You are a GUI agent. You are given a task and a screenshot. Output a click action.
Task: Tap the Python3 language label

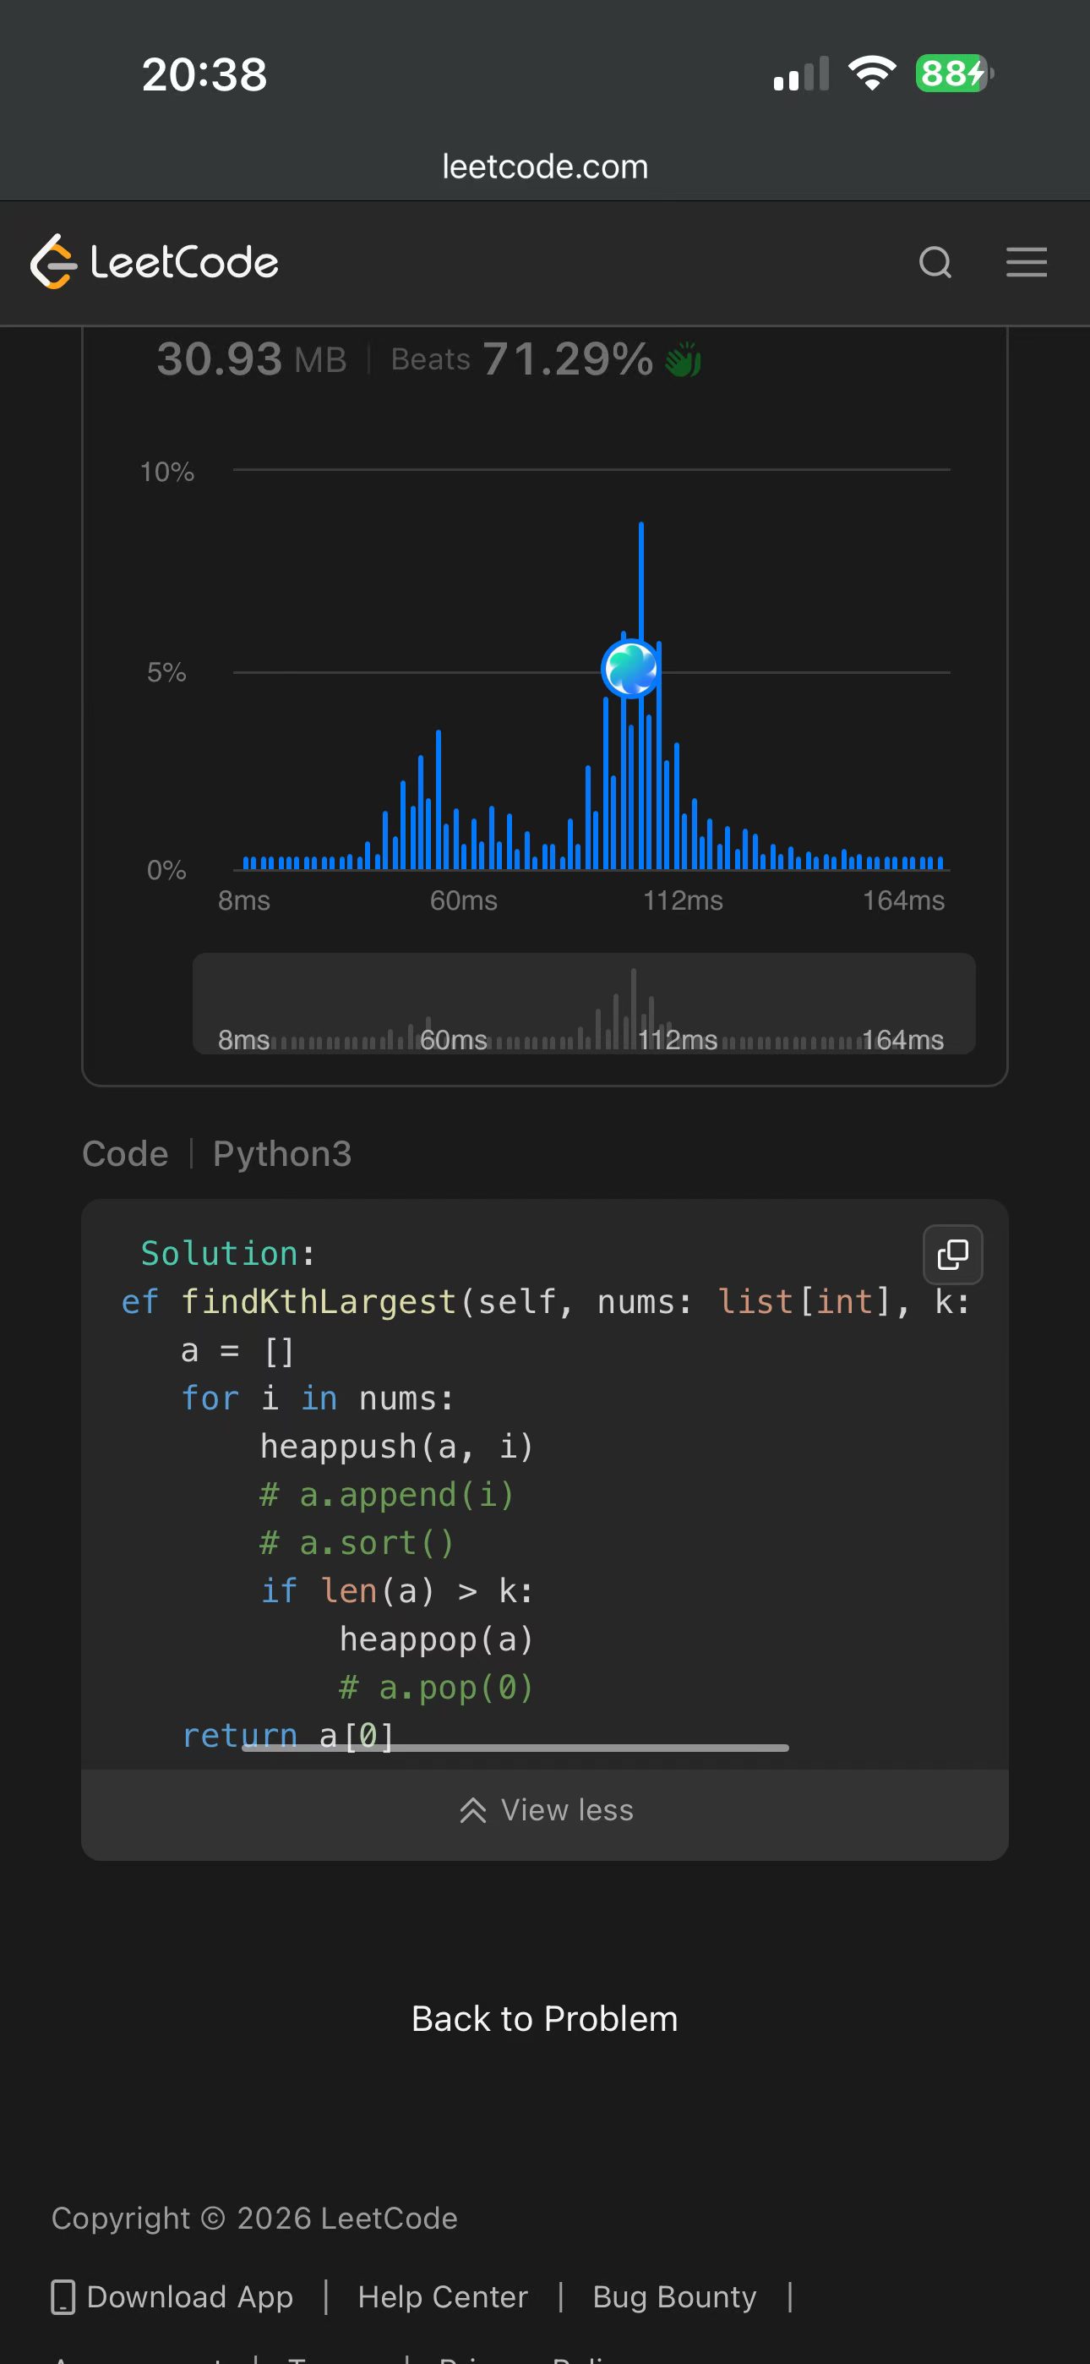pos(282,1153)
